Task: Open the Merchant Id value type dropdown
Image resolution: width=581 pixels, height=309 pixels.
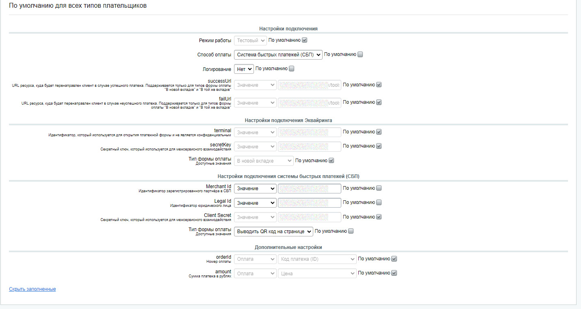Action: click(255, 189)
